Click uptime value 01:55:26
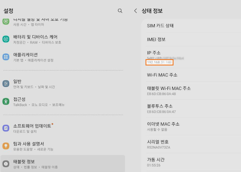The height and width of the screenshot is (172, 241). click(x=154, y=165)
